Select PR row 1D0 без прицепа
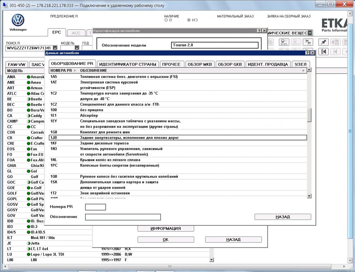The height and width of the screenshot is (272, 355). (178, 110)
